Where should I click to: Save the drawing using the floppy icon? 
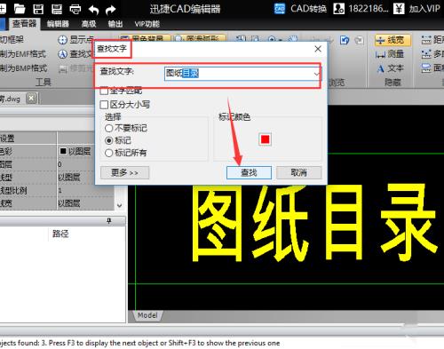[x=38, y=9]
